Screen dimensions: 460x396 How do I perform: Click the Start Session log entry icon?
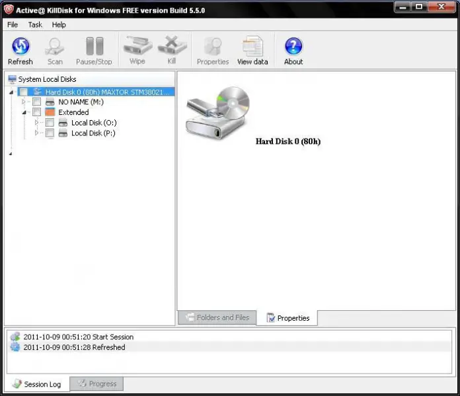click(15, 337)
